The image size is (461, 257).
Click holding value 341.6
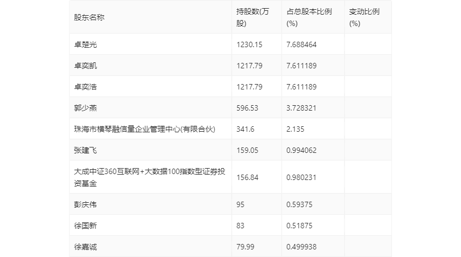coord(245,129)
